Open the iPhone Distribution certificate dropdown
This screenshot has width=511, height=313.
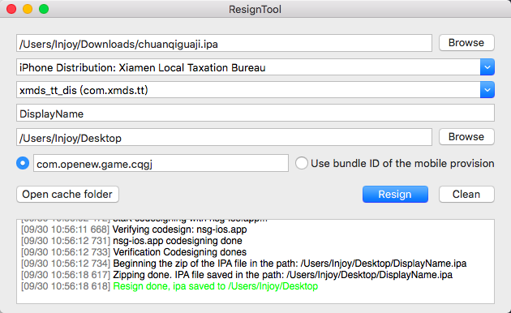pyautogui.click(x=487, y=67)
